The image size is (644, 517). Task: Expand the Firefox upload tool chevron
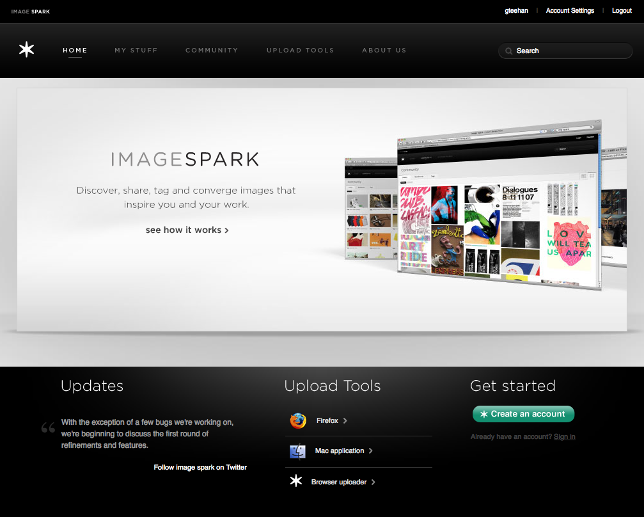(x=345, y=421)
